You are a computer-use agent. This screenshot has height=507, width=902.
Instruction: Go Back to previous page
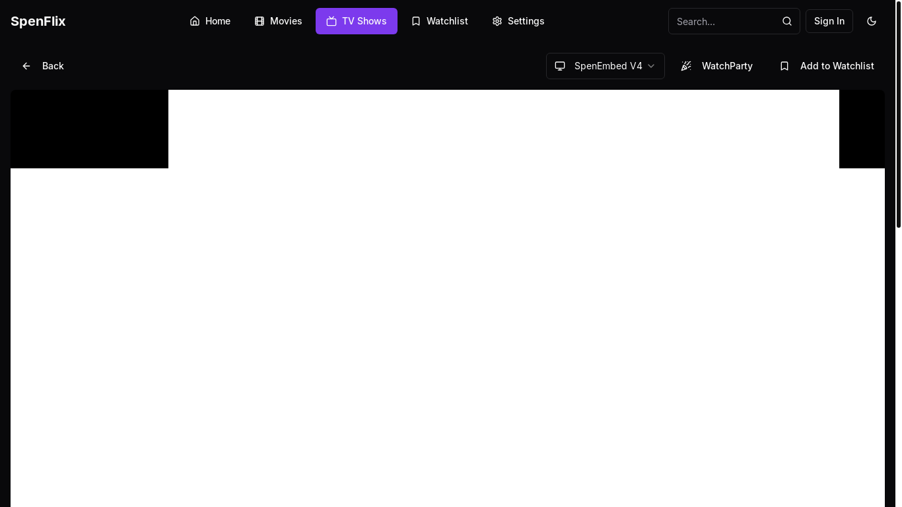(43, 66)
